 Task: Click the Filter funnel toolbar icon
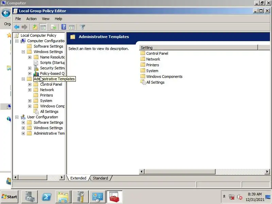click(82, 27)
